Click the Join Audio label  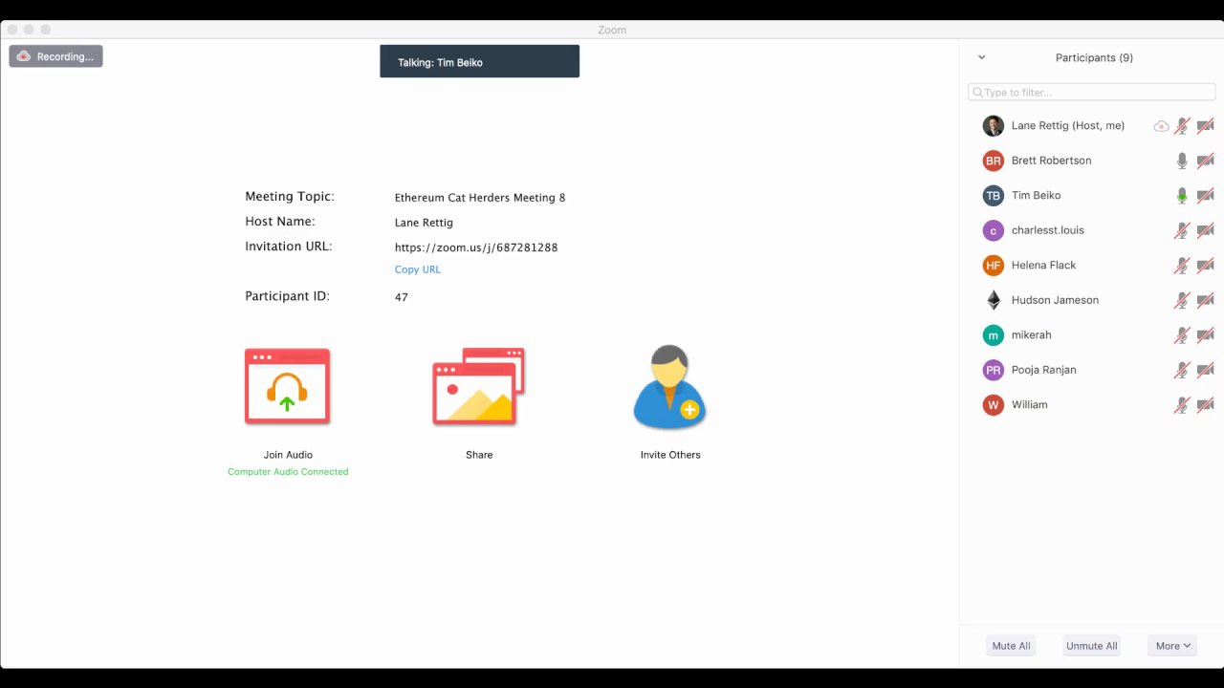pos(288,455)
